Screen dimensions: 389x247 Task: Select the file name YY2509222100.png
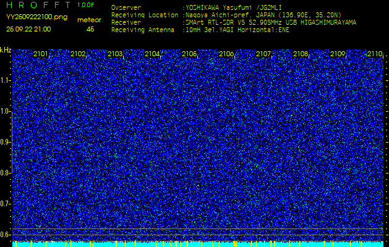coord(36,17)
